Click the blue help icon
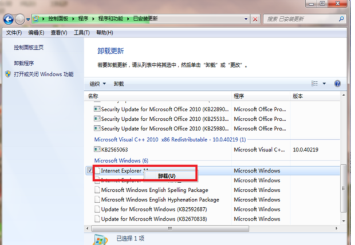The image size is (355, 245). pos(337,84)
